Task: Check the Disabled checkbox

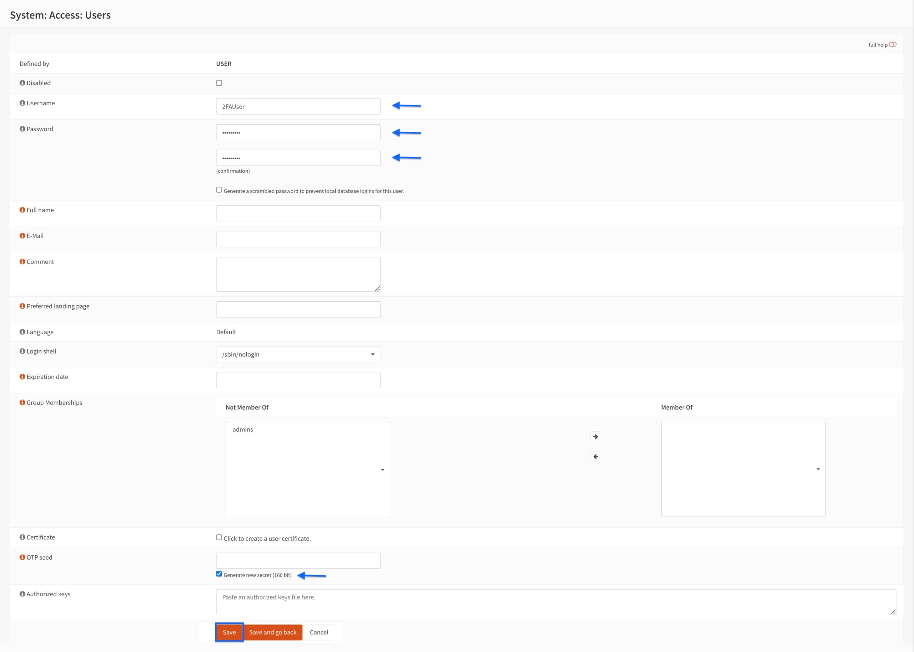Action: click(219, 83)
